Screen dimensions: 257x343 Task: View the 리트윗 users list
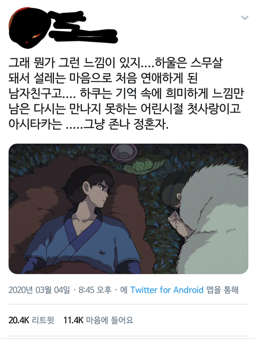[43, 320]
